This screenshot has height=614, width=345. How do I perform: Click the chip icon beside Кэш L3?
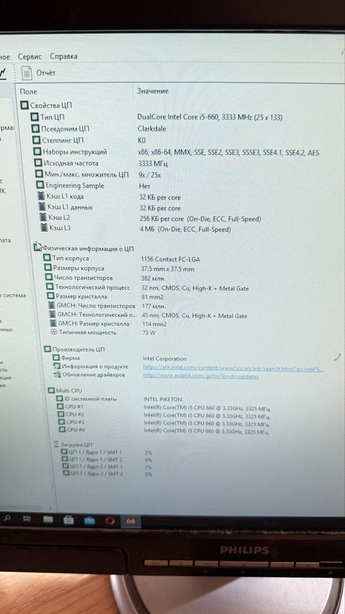[44, 227]
